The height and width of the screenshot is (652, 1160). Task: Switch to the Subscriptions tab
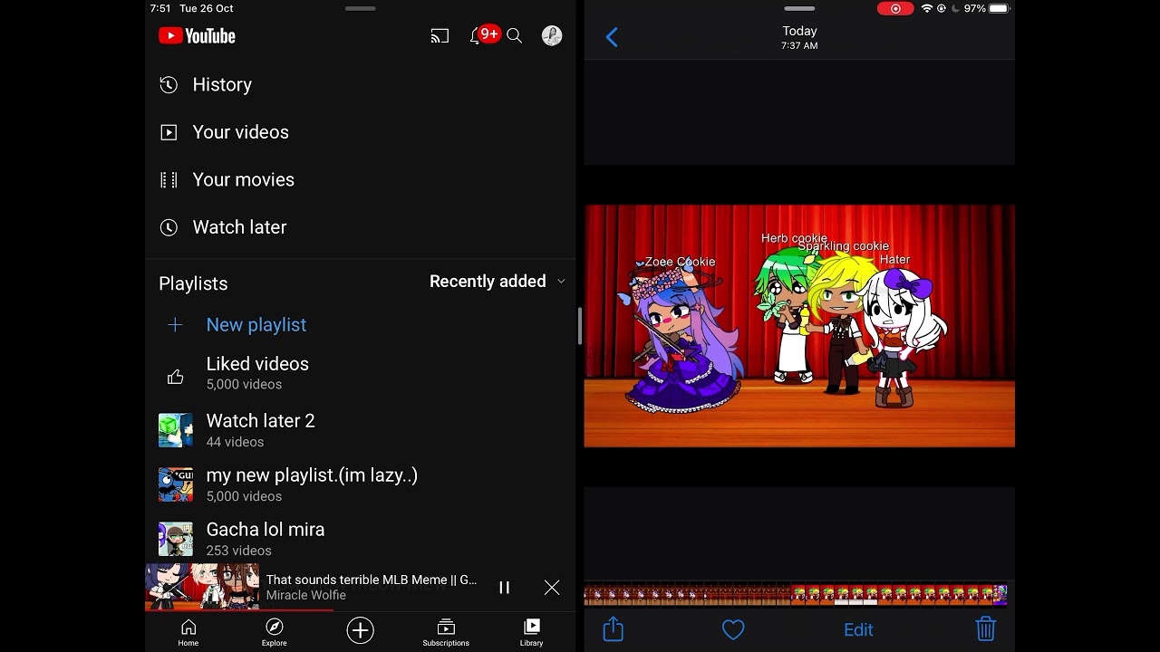(446, 632)
